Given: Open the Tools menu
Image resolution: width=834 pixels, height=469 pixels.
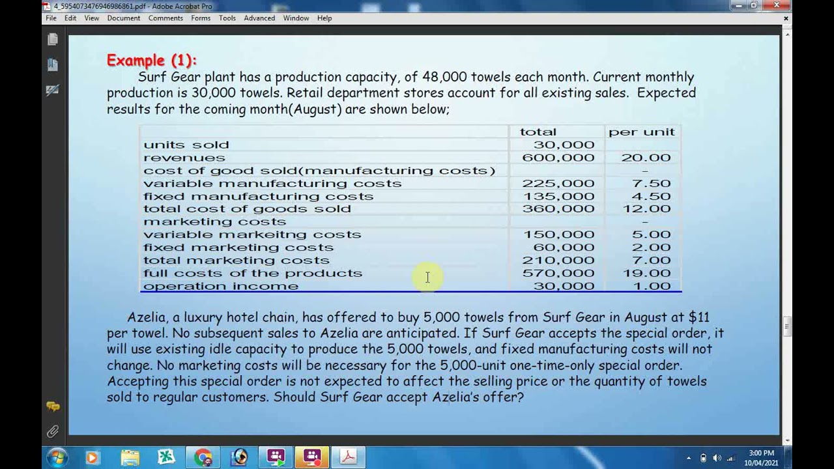Looking at the screenshot, I should pyautogui.click(x=227, y=18).
